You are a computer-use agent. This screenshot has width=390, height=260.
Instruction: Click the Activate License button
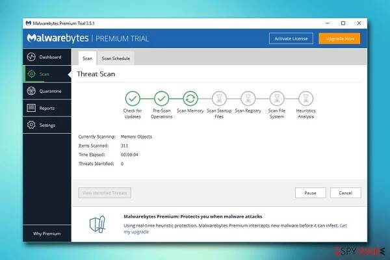coord(291,39)
